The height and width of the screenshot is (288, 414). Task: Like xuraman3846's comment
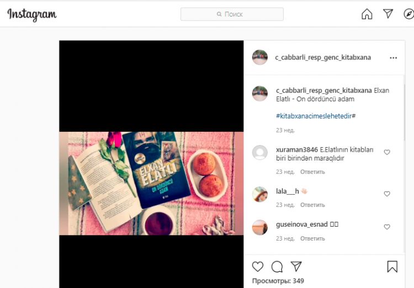[387, 152]
